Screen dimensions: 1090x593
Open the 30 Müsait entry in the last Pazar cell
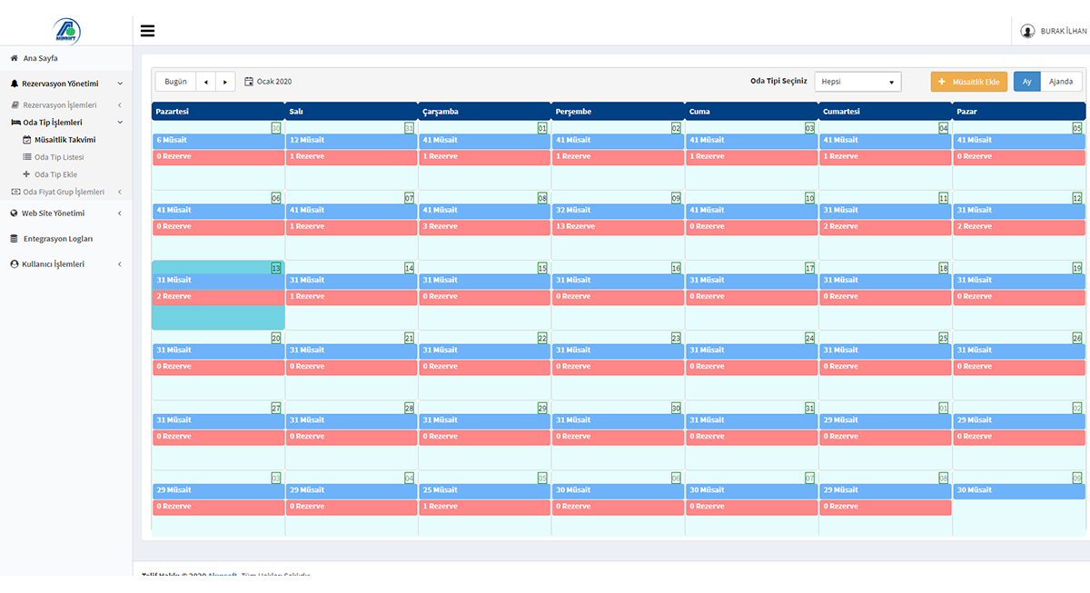tap(1019, 490)
